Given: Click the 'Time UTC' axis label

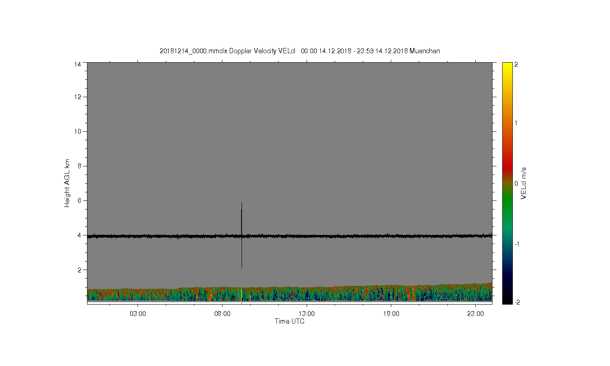Looking at the screenshot, I should click(x=290, y=321).
